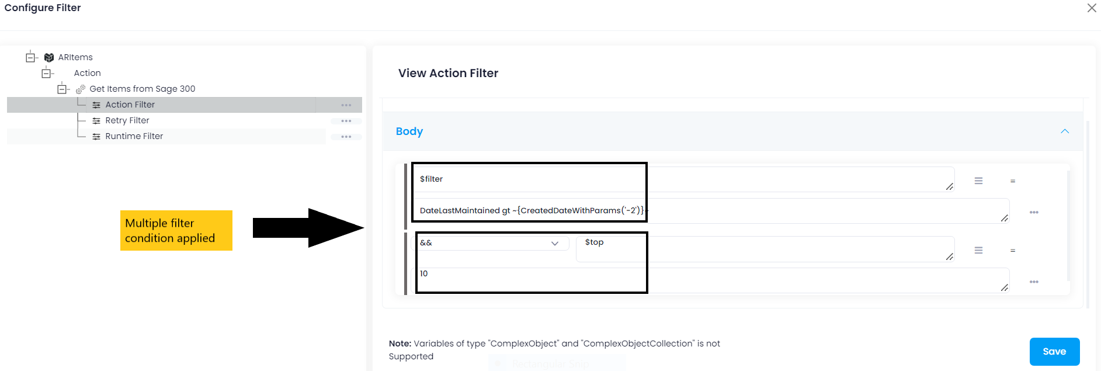Click the sliders icon beside Runtime Filter
1101x371 pixels.
coord(96,136)
